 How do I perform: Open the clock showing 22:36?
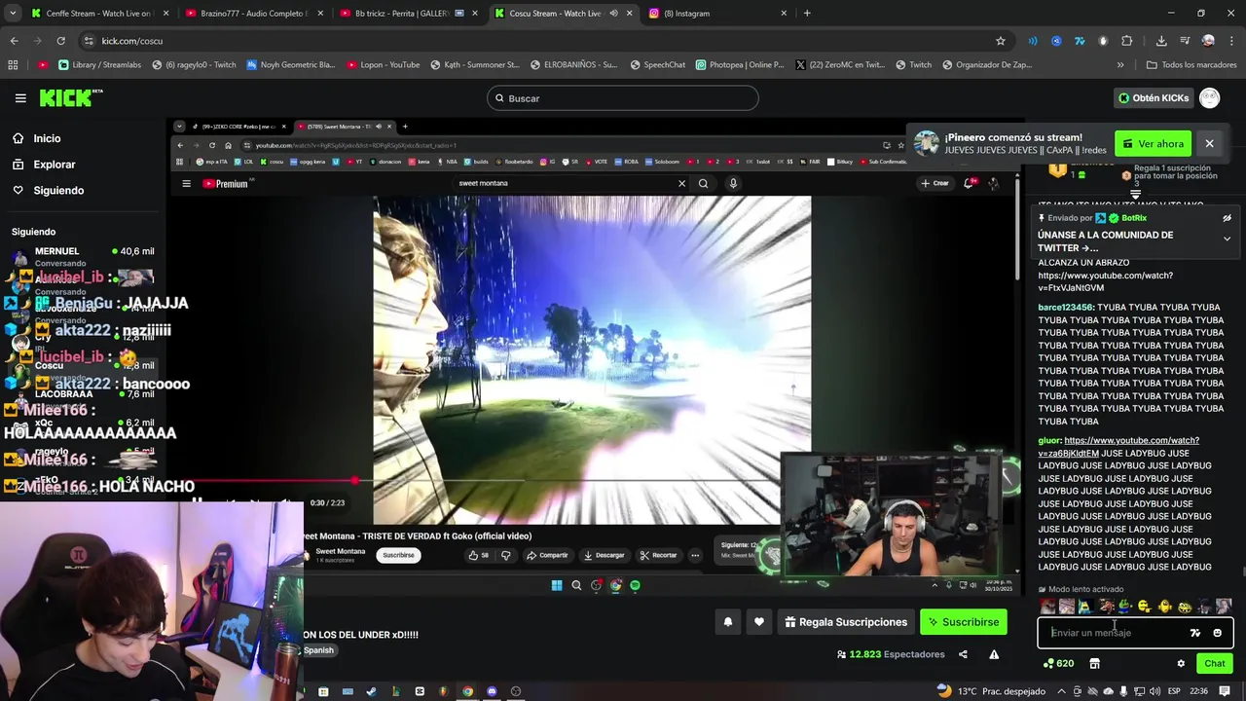pyautogui.click(x=1199, y=691)
